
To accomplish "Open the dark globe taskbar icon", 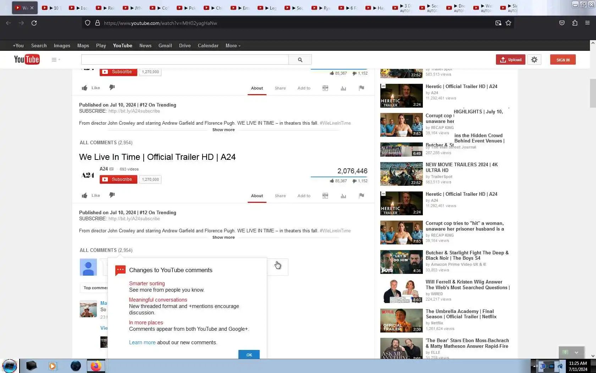I will pos(76,366).
